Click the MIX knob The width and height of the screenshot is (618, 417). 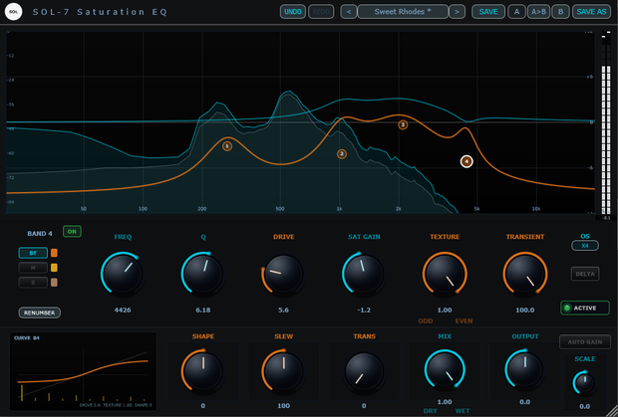pos(445,371)
